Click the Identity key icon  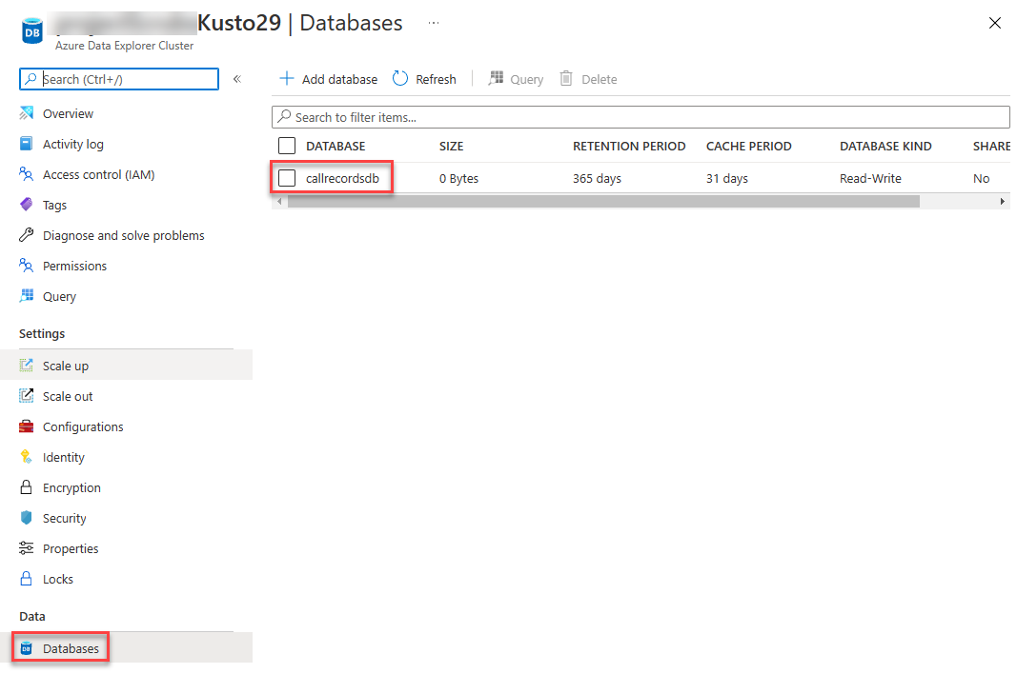pyautogui.click(x=26, y=457)
